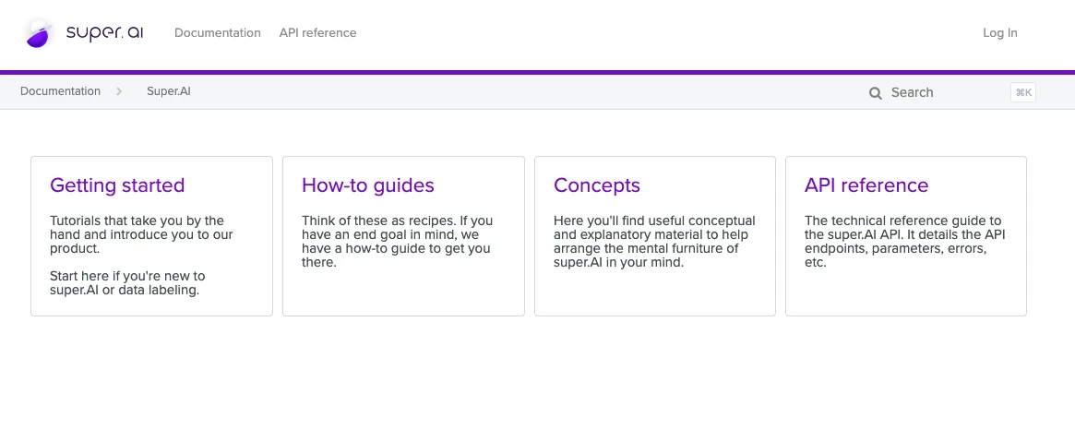Click text 'The technical reference guide to'
The height and width of the screenshot is (429, 1075).
pyautogui.click(x=903, y=220)
